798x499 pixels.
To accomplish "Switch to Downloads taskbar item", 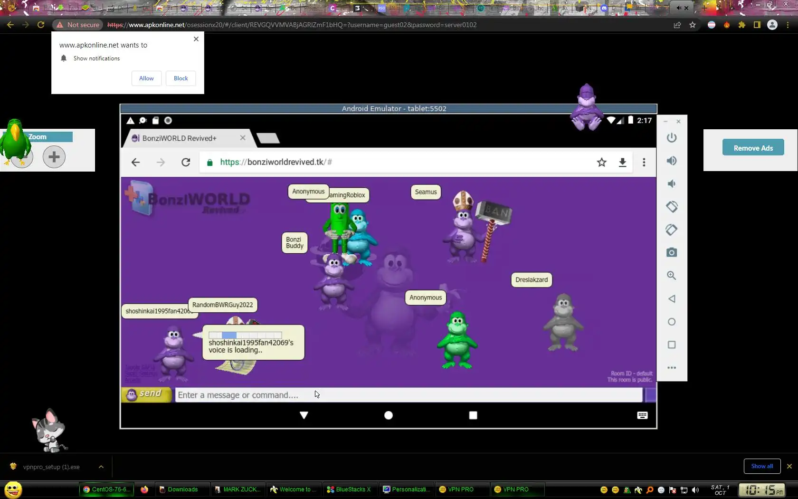I will pyautogui.click(x=182, y=489).
